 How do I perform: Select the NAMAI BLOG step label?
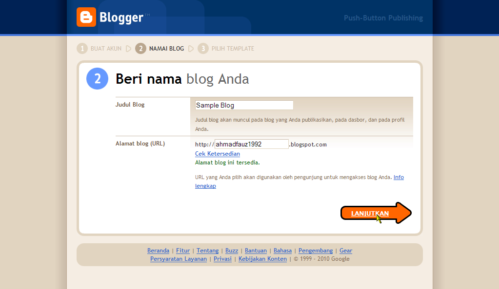click(166, 49)
